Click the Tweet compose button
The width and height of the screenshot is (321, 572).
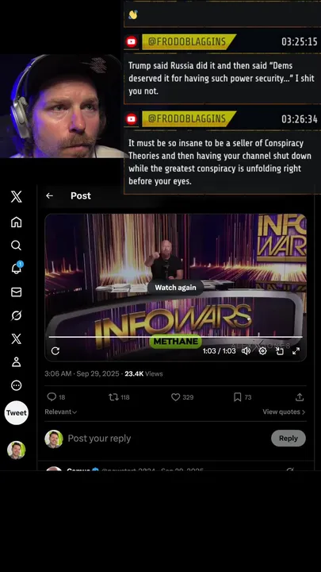(x=16, y=413)
